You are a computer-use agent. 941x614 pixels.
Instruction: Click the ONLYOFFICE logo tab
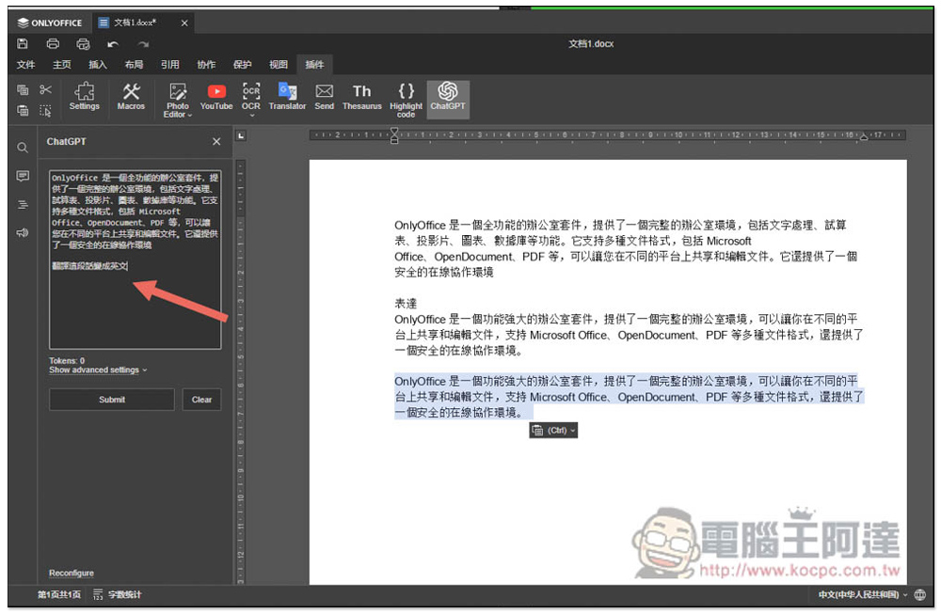50,23
